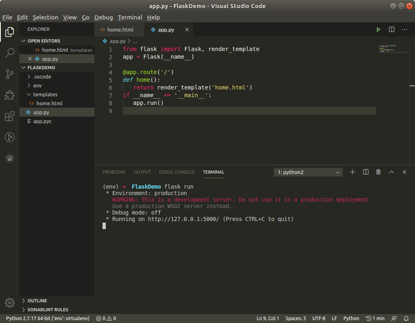Close the app.py editor tab
The width and height of the screenshot is (415, 323).
[187, 30]
